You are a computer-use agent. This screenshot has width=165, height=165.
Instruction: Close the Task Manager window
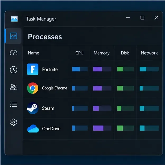[x=156, y=18]
